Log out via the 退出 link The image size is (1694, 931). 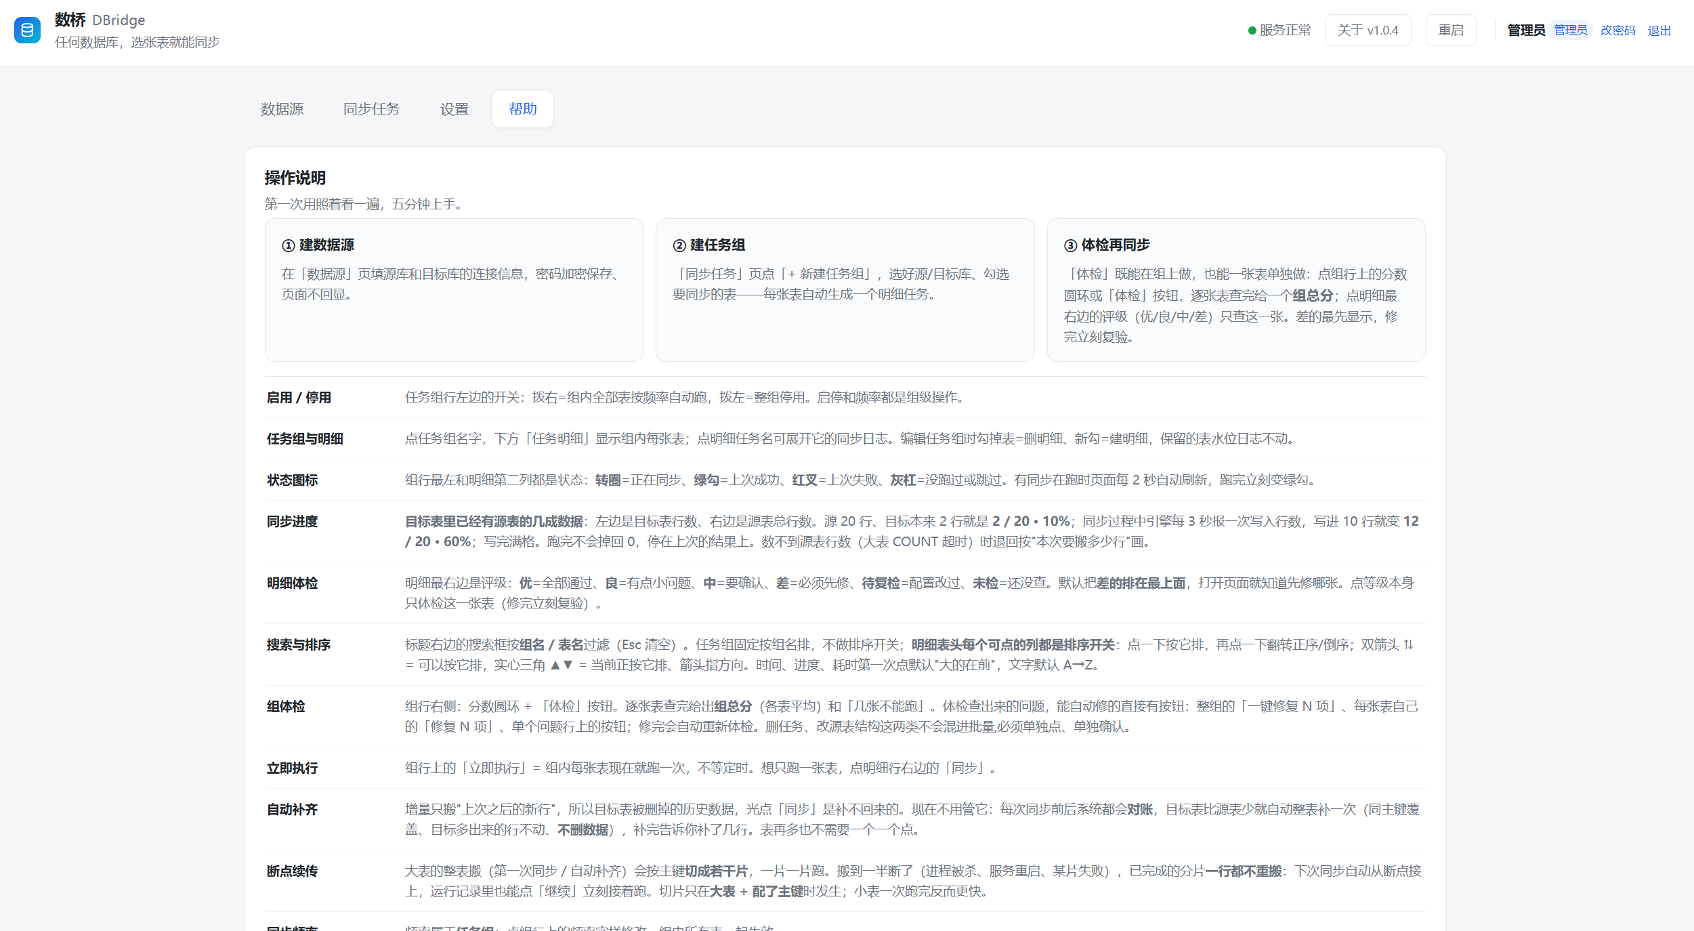tap(1659, 30)
